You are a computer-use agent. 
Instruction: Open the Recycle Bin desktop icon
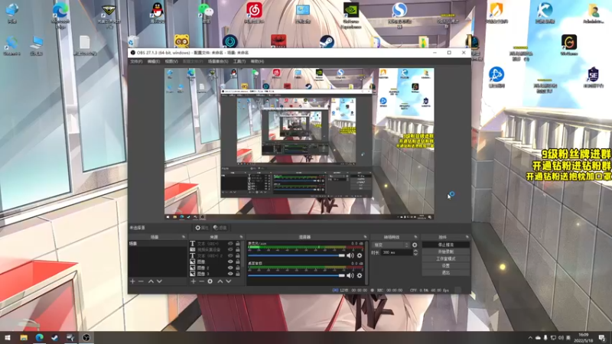pyautogui.click(x=132, y=42)
